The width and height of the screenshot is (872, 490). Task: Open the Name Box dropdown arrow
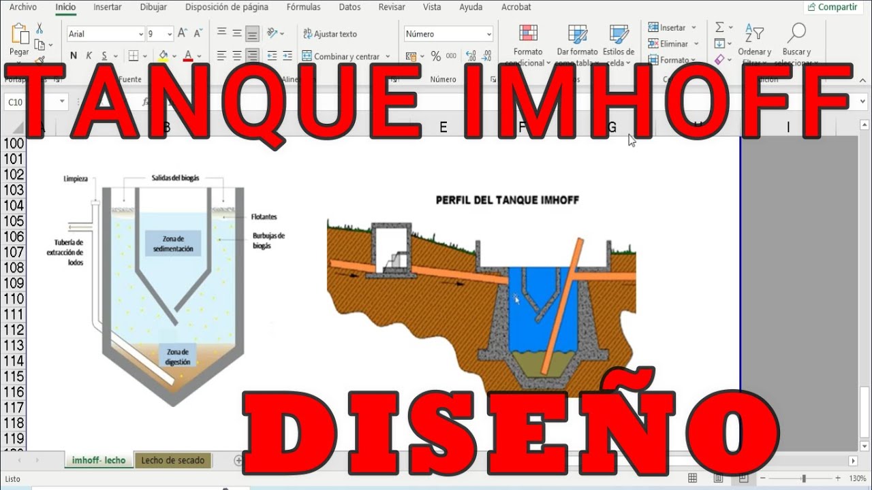61,102
